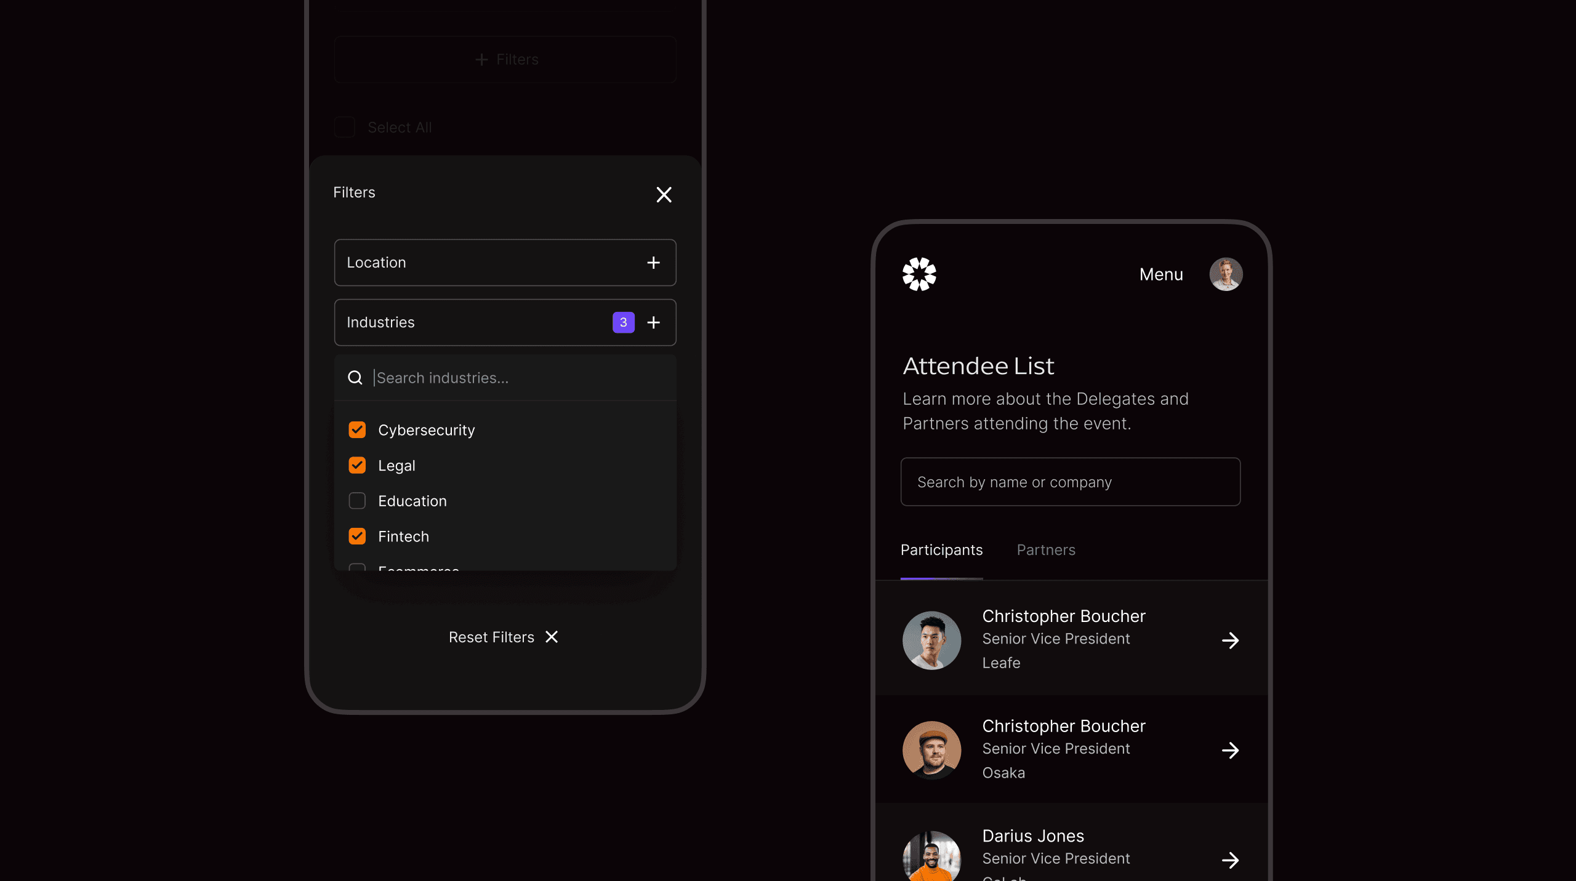Click arrow next to Leafe attendee
1576x881 pixels.
coord(1230,640)
